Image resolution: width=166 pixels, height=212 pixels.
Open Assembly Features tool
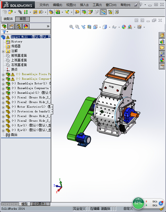[58, 12]
